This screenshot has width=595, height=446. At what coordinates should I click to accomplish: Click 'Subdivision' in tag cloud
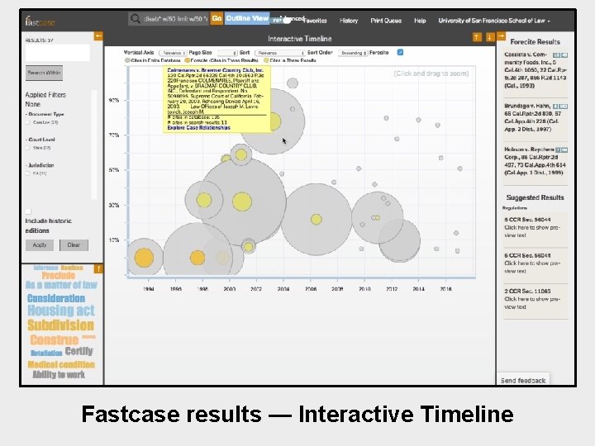click(x=60, y=325)
